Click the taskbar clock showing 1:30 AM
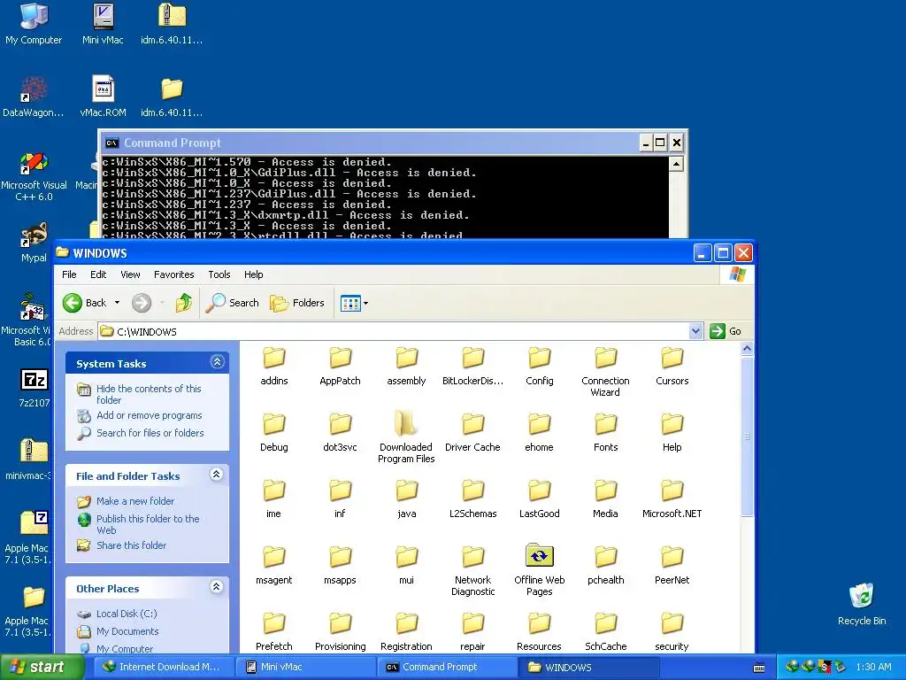This screenshot has height=680, width=906. pyautogui.click(x=873, y=668)
